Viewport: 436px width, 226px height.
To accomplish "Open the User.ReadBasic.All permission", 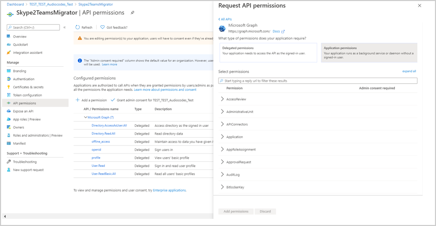I will pyautogui.click(x=103, y=174).
